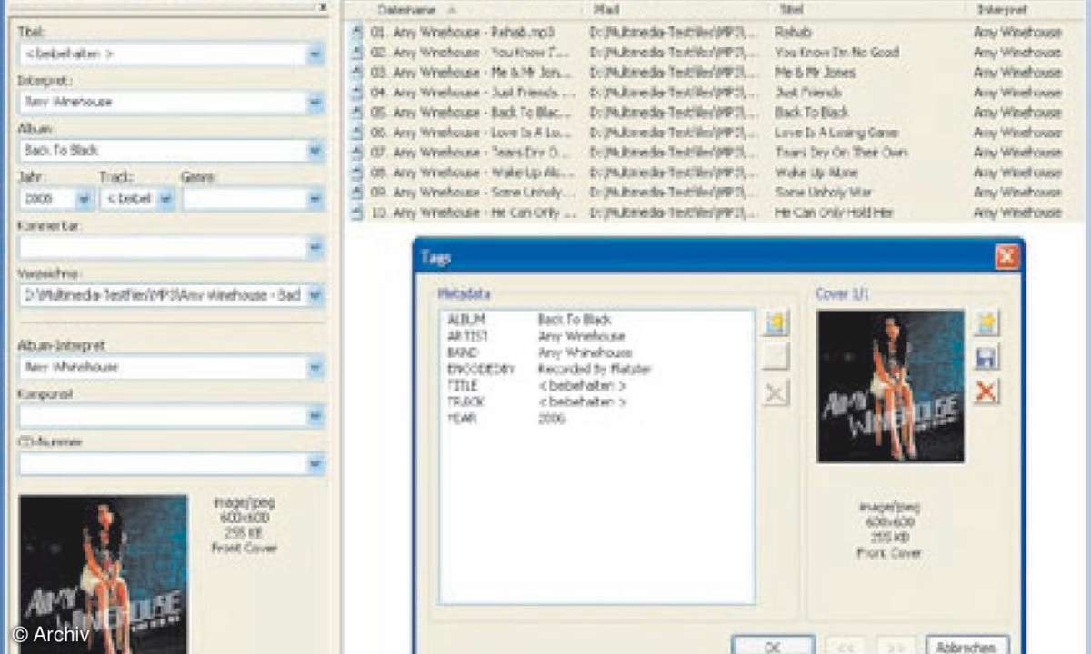Open the Track field dropdown arrow
This screenshot has height=654, width=1091.
pos(165,199)
